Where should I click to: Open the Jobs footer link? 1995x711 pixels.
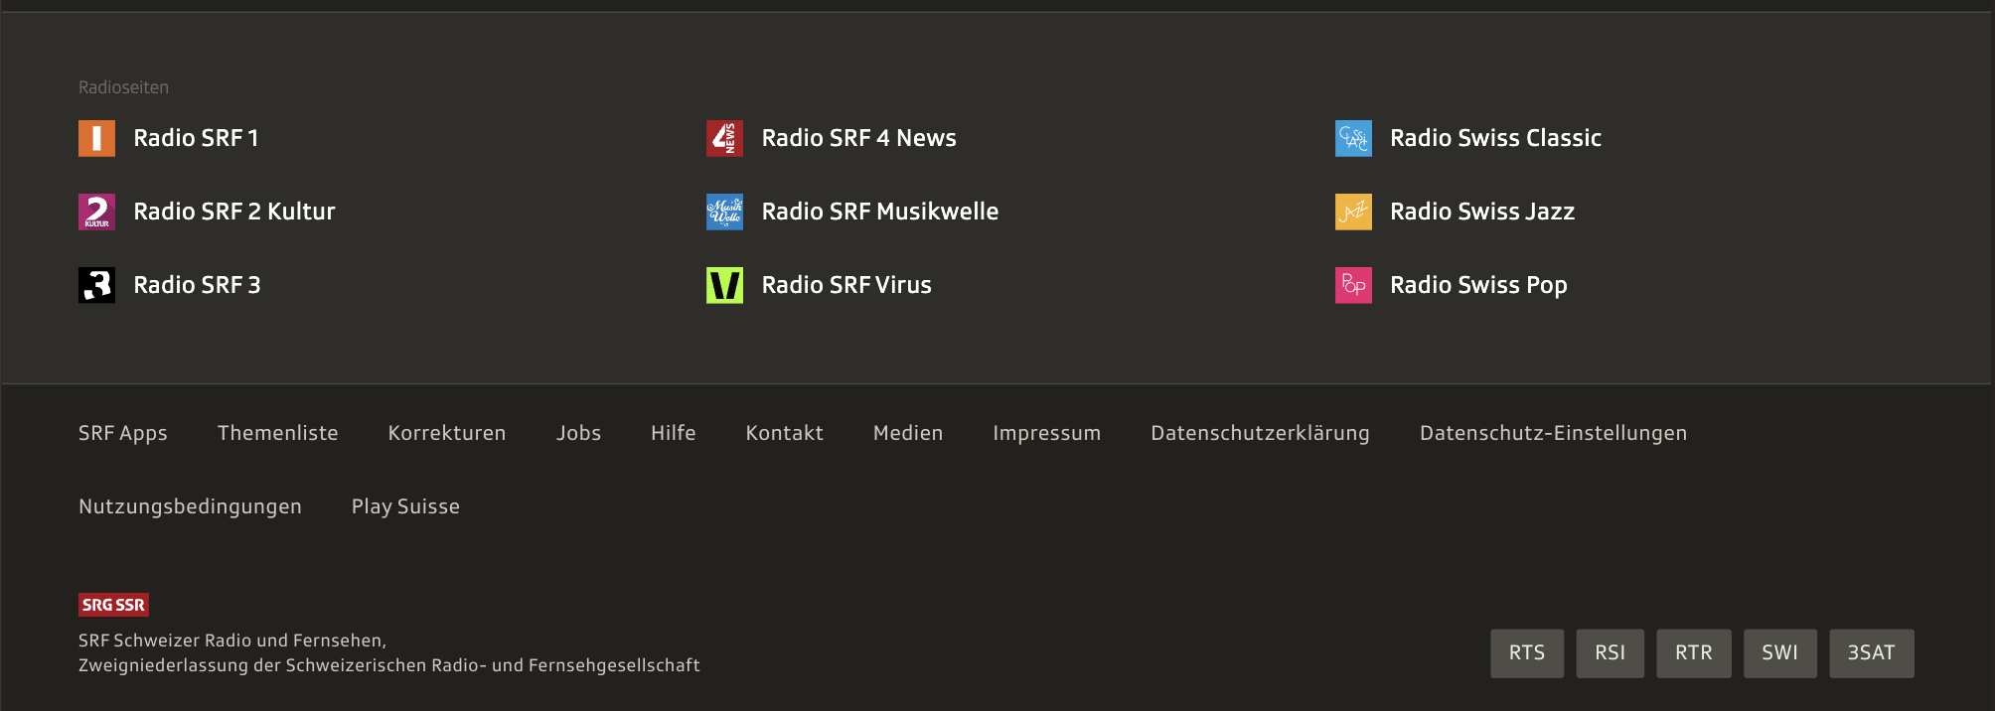pos(578,433)
